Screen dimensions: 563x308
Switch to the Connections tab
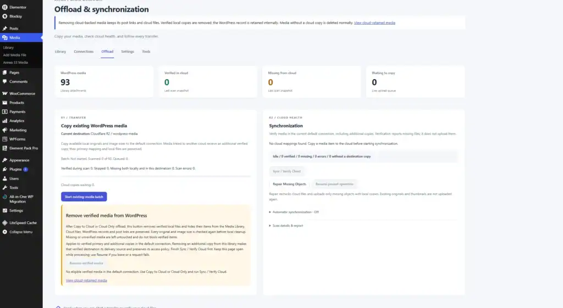pos(84,51)
